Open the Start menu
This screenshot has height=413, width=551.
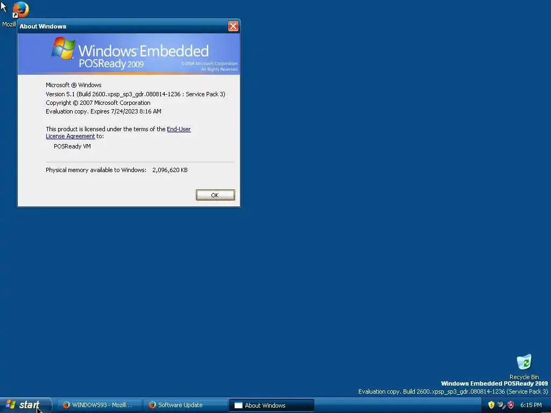click(x=26, y=405)
